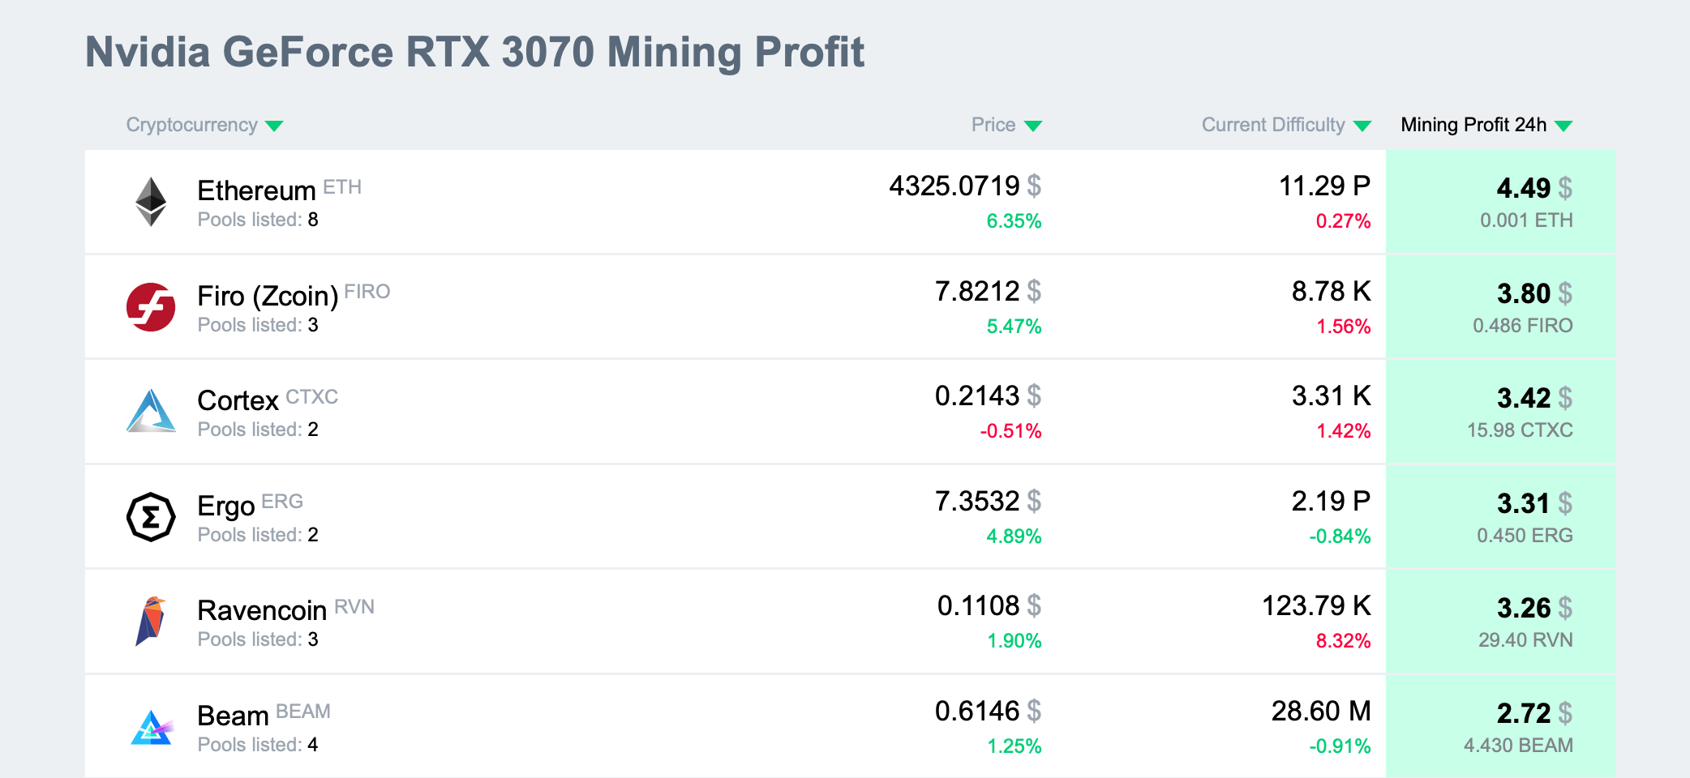Screen dimensions: 1690x778
Task: Click the Ergo sigma logo icon
Action: (x=151, y=517)
